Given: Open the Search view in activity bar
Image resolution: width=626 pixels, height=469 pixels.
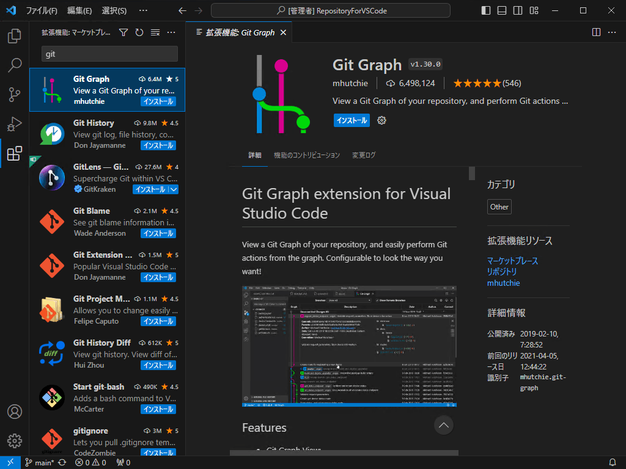Looking at the screenshot, I should [x=15, y=65].
